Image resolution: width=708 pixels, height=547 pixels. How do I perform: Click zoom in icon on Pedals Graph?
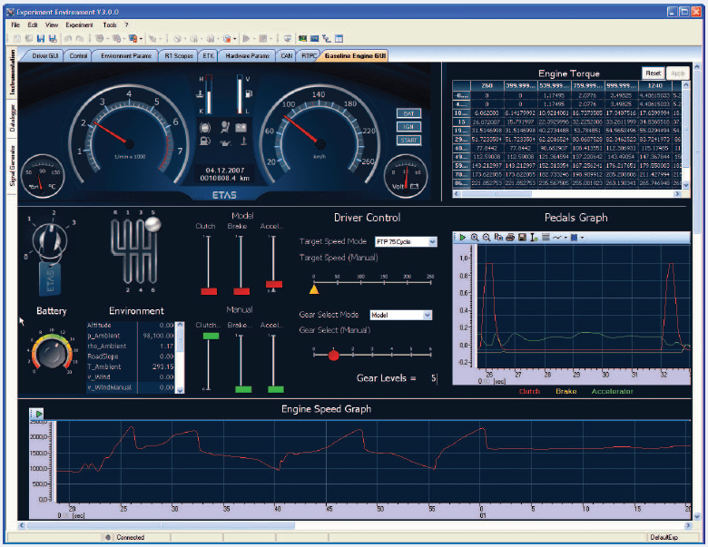point(475,238)
